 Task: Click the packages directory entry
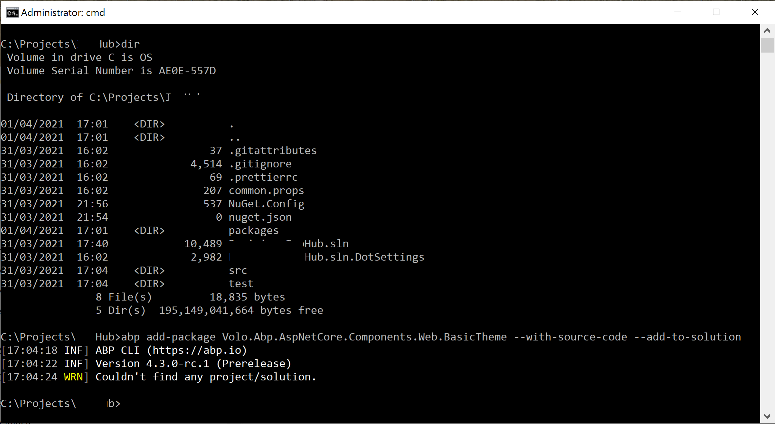[x=253, y=230]
